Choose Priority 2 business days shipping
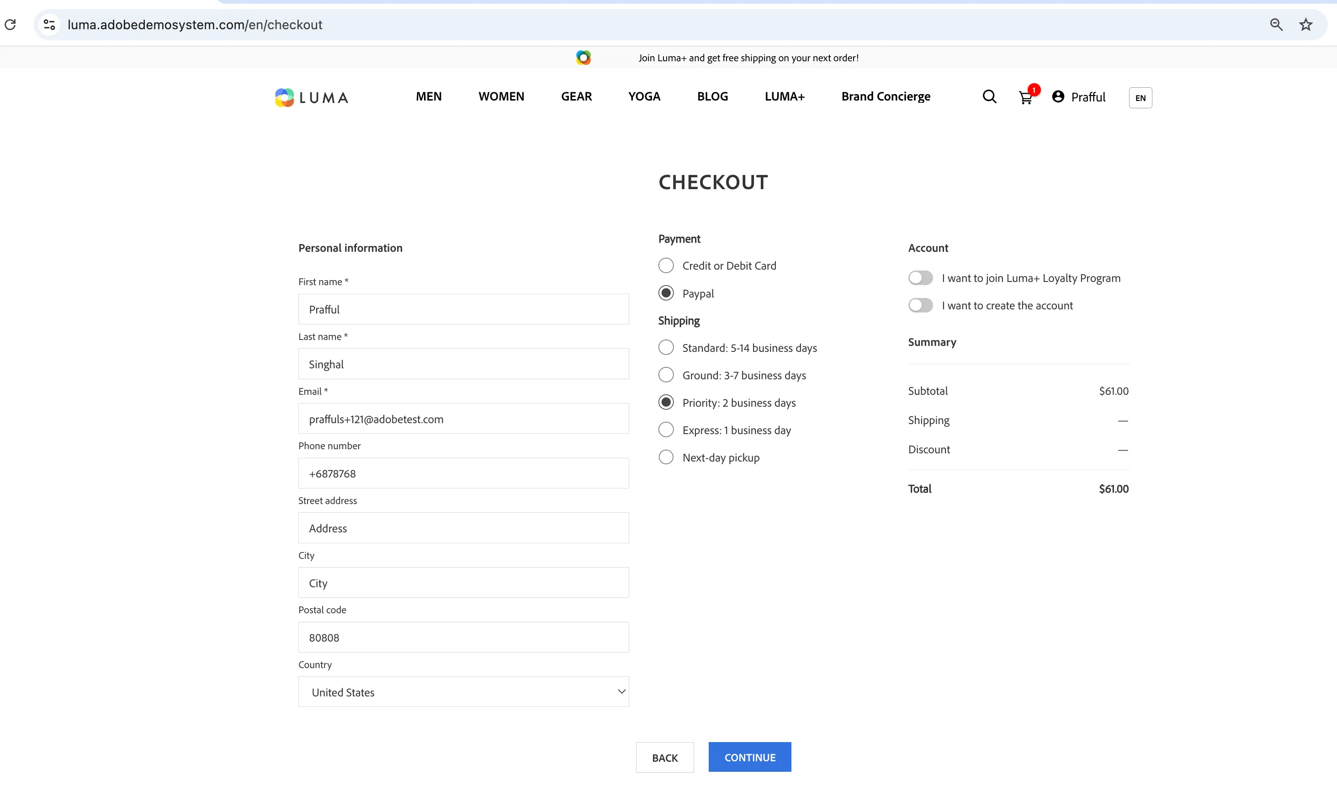 [x=666, y=402]
